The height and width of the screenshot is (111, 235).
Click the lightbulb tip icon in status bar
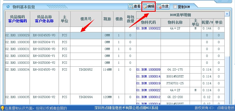(x=2, y=108)
